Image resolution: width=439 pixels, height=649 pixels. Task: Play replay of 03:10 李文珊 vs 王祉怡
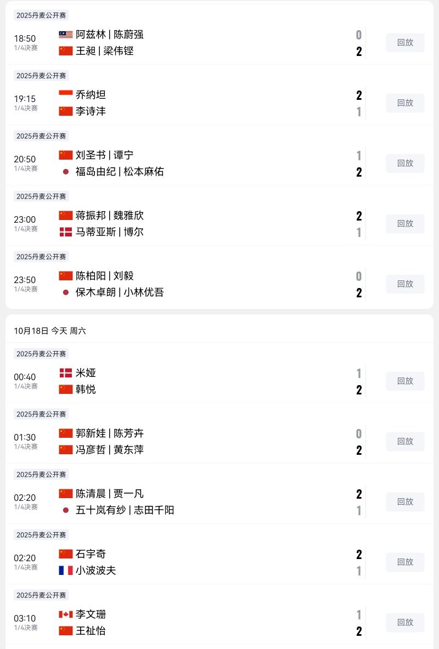[x=405, y=623]
